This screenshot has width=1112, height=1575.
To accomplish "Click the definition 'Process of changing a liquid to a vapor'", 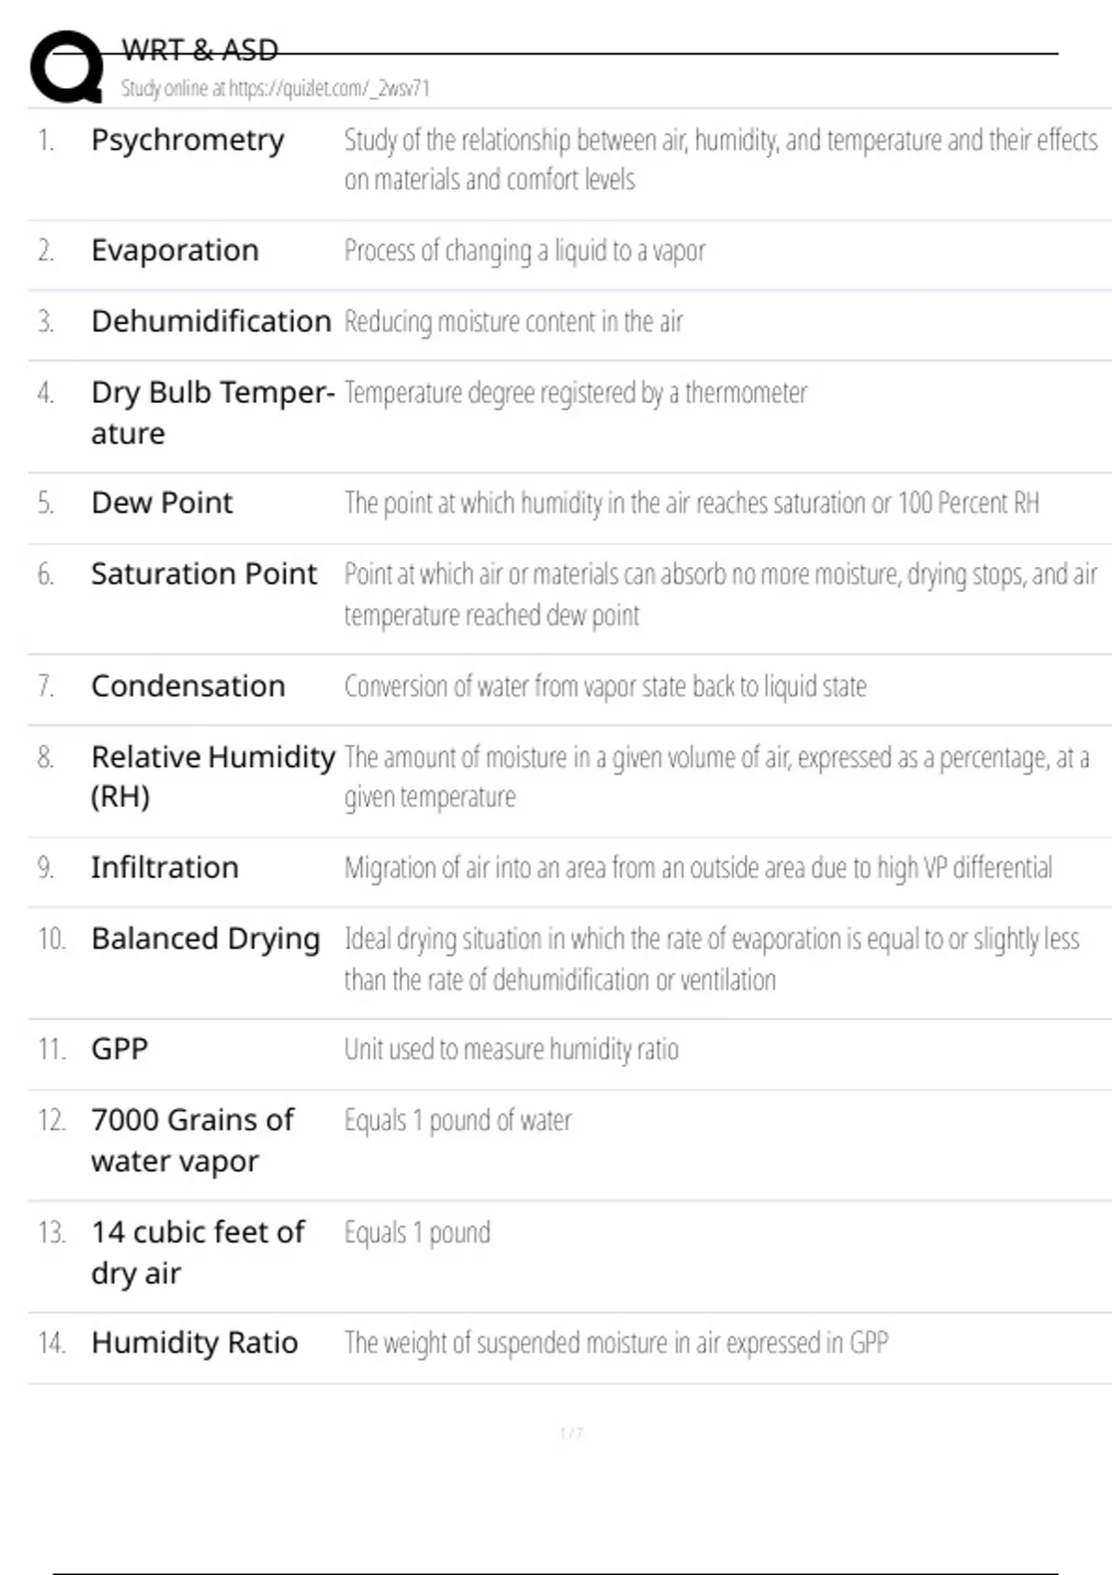I will coord(524,251).
